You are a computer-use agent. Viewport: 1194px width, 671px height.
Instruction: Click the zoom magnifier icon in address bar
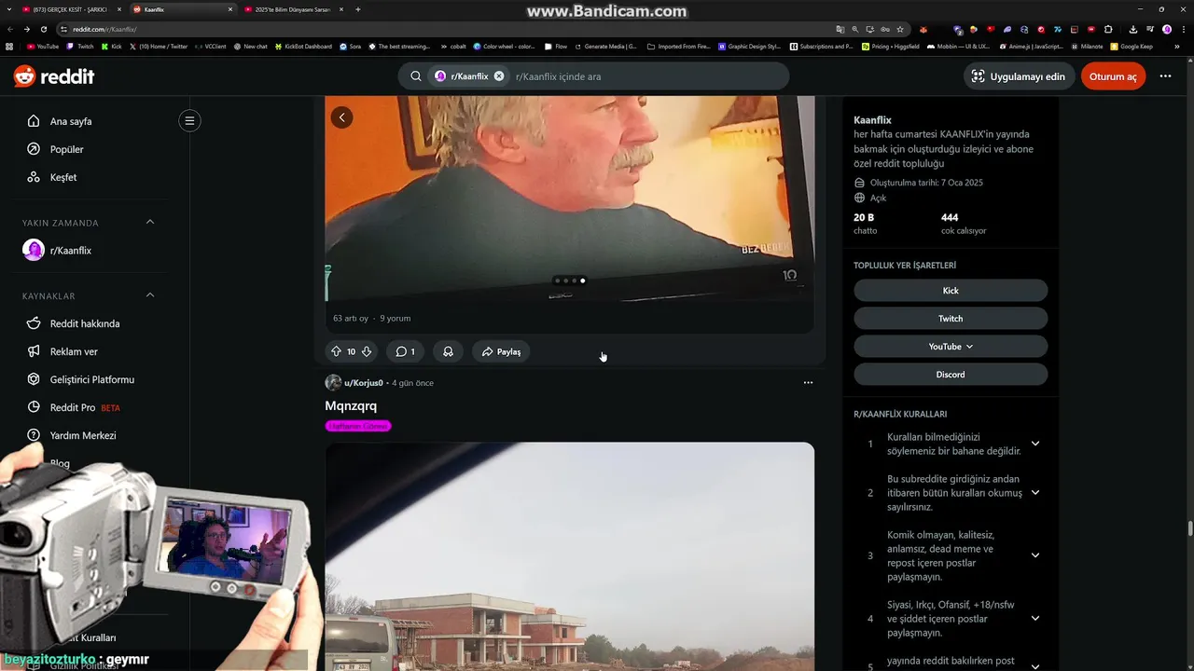pos(854,29)
